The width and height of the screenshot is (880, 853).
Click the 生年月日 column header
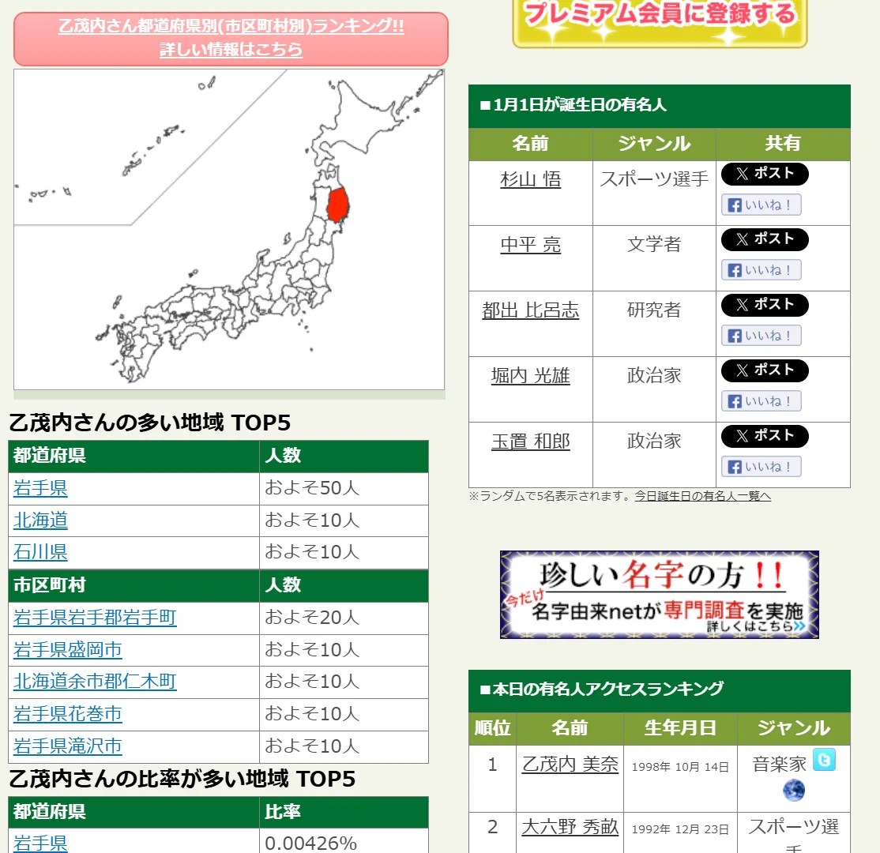(x=680, y=728)
